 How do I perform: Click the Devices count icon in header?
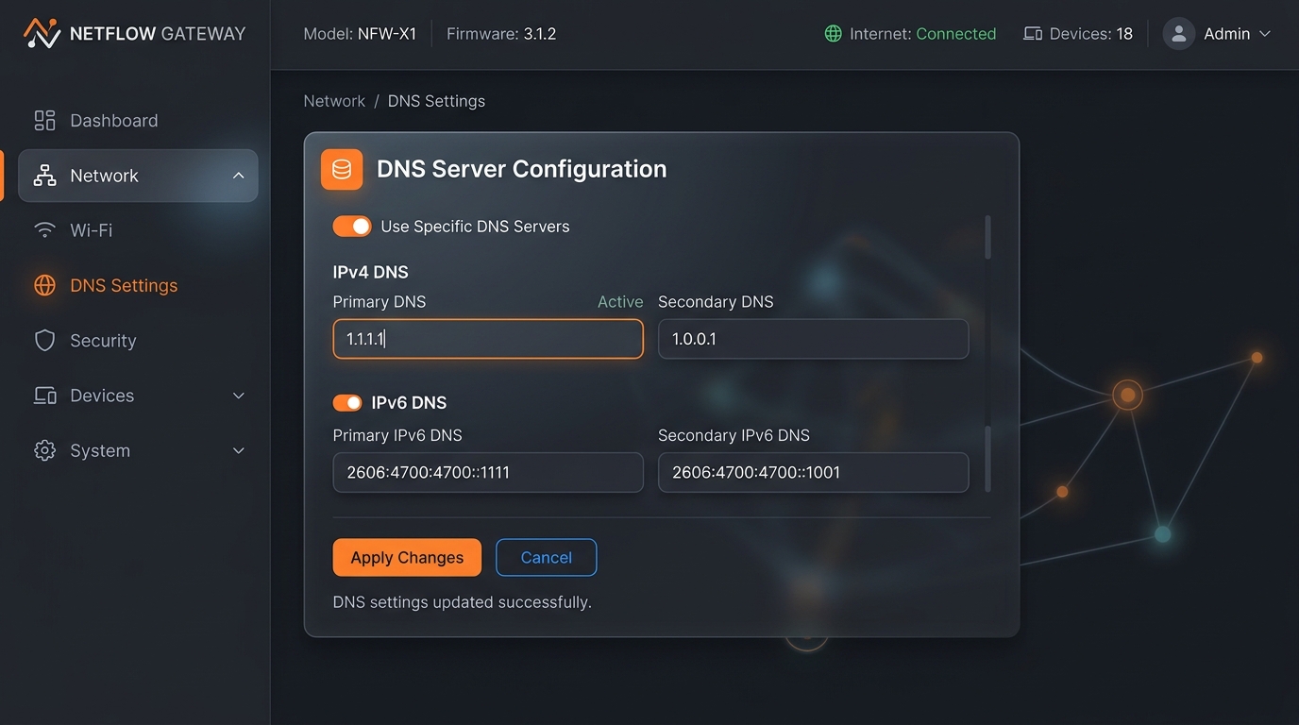point(1033,34)
